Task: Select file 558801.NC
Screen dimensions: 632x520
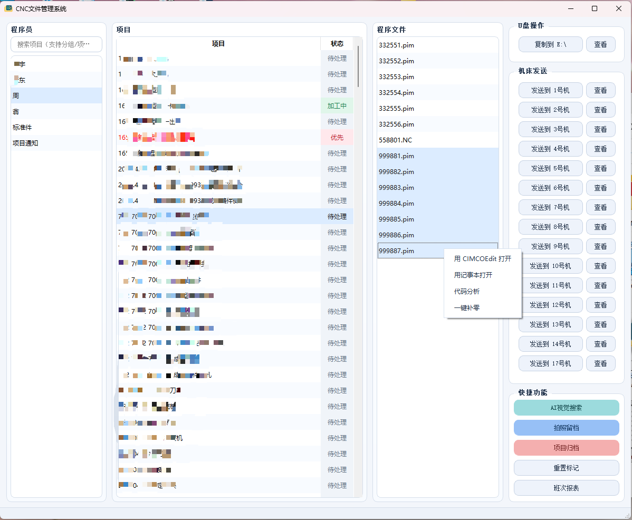Action: click(x=438, y=140)
